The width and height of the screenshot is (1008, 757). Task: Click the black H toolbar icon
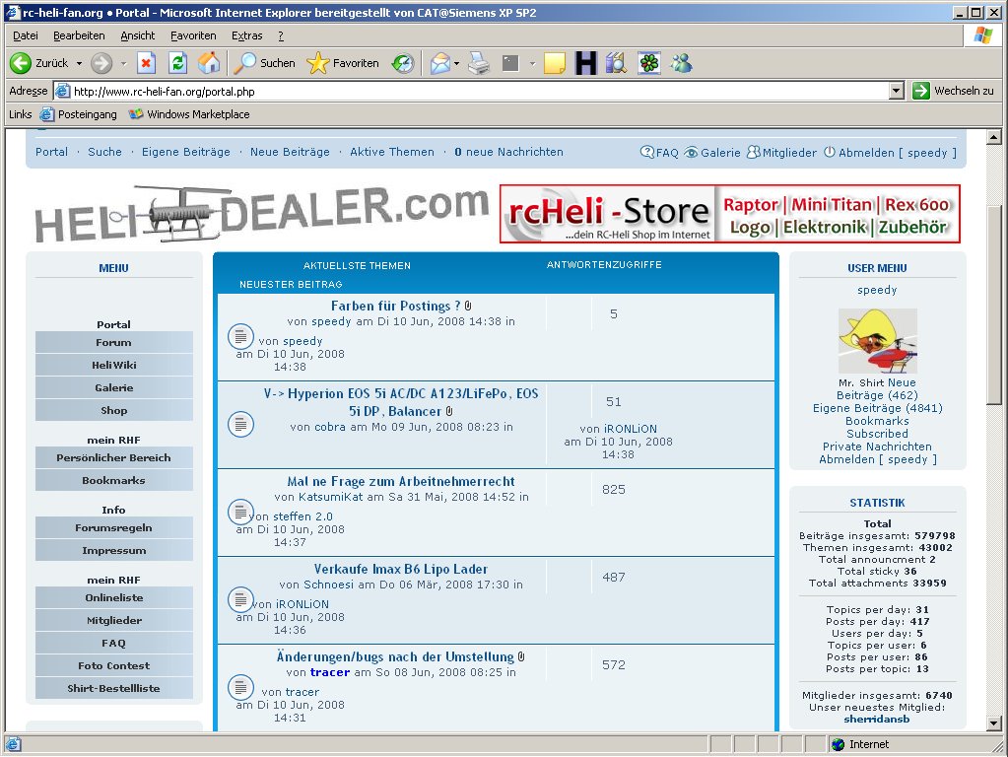click(x=585, y=63)
